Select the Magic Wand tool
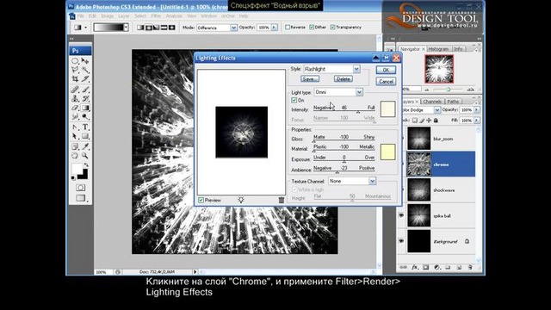Viewport: 551px width, 310px height. pos(85,70)
